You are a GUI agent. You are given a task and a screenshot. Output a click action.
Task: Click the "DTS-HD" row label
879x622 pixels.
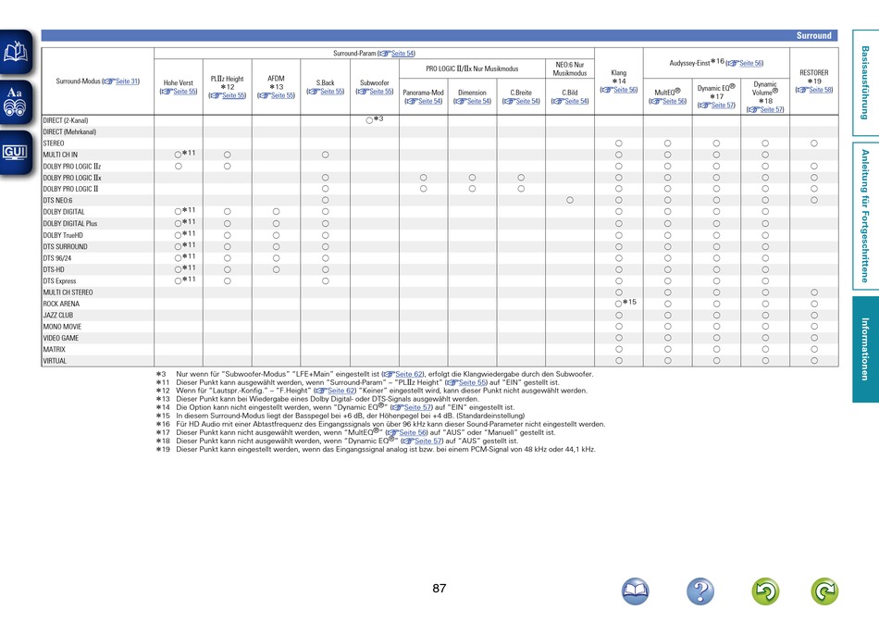click(x=54, y=269)
